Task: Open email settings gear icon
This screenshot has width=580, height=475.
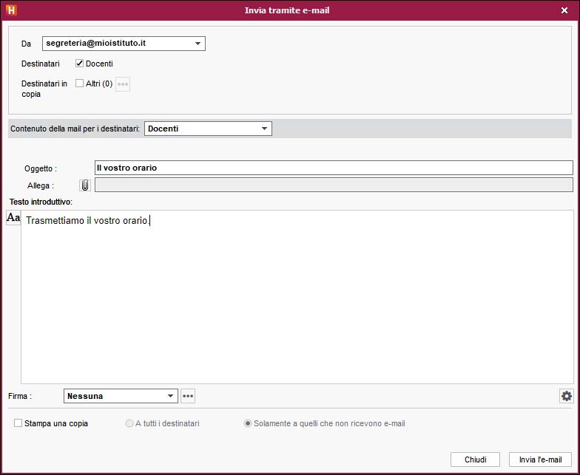Action: click(566, 396)
